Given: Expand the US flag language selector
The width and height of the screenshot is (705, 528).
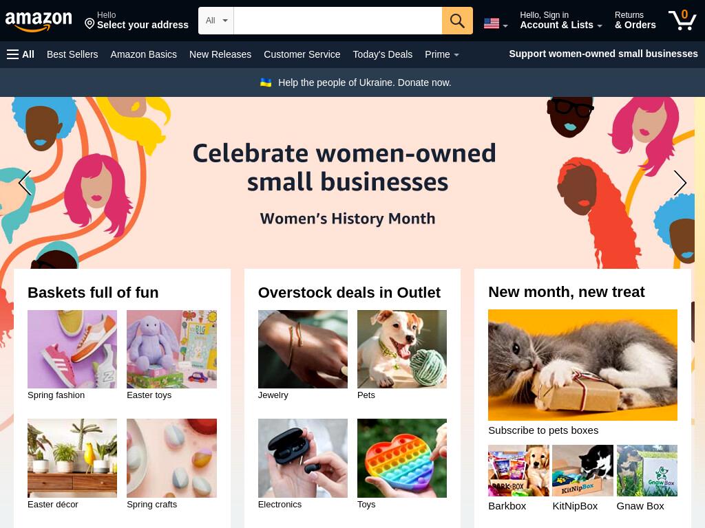Looking at the screenshot, I should (x=496, y=23).
